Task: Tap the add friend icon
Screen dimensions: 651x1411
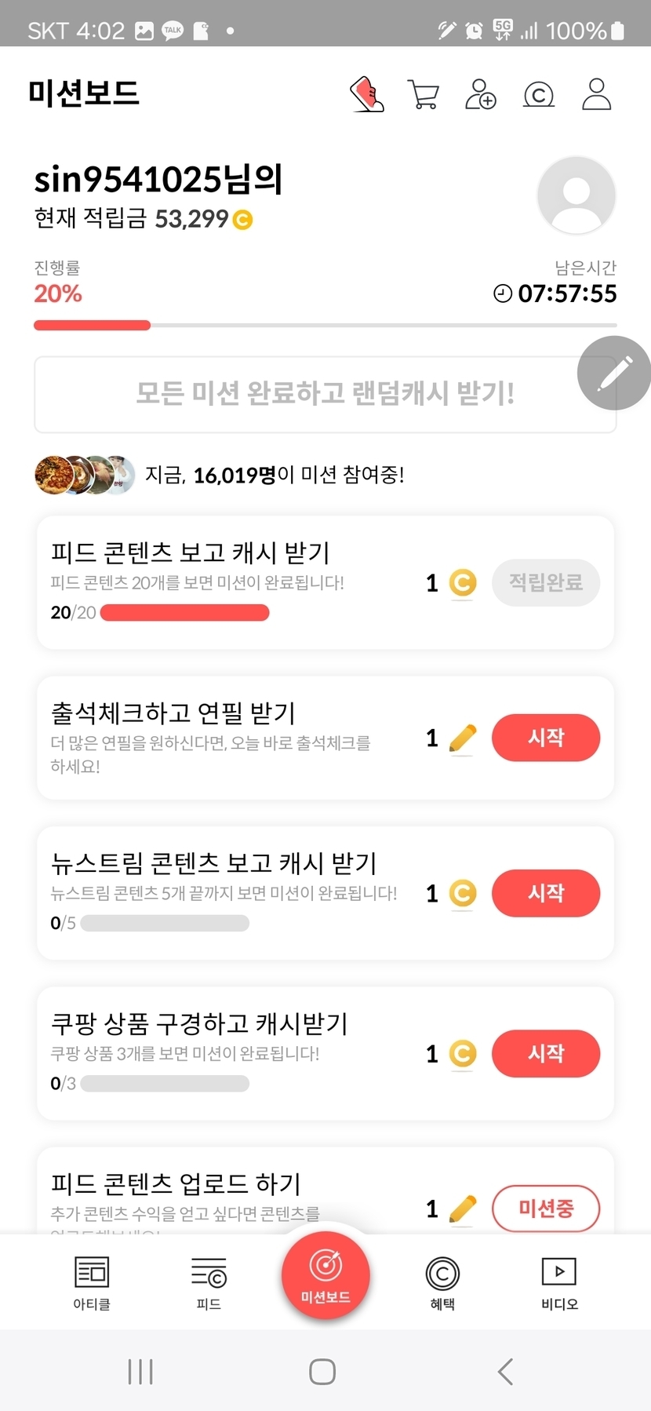Action: click(x=481, y=94)
